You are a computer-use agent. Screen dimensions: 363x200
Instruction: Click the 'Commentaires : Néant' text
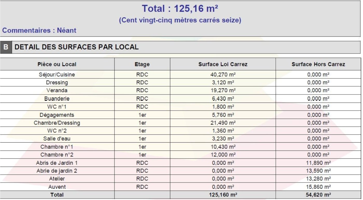pyautogui.click(x=39, y=31)
